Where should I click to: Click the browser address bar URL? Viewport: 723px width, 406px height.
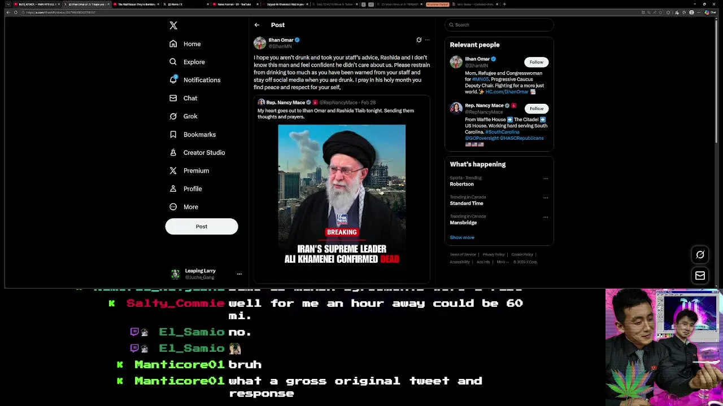62,12
